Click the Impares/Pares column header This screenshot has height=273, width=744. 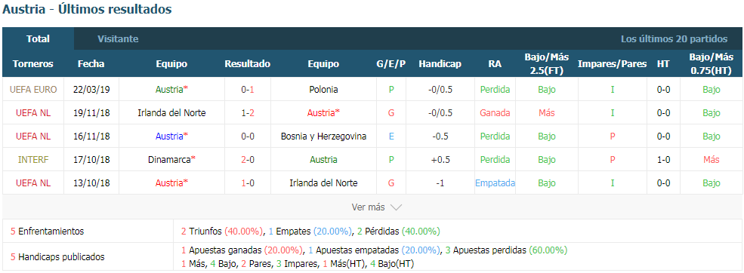(612, 64)
